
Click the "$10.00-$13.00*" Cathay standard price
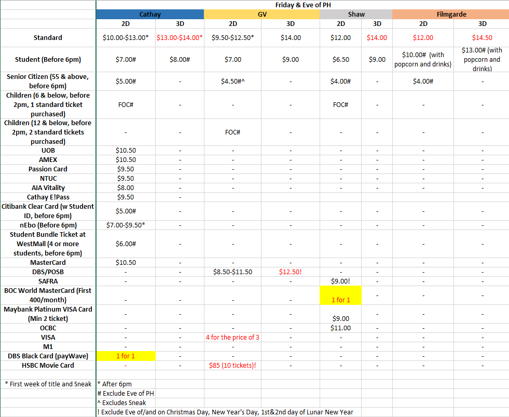[x=126, y=38]
